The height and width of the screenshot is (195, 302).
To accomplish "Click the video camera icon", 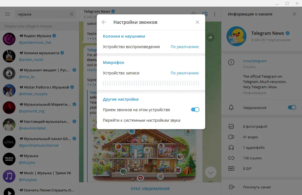I will [x=231, y=137].
